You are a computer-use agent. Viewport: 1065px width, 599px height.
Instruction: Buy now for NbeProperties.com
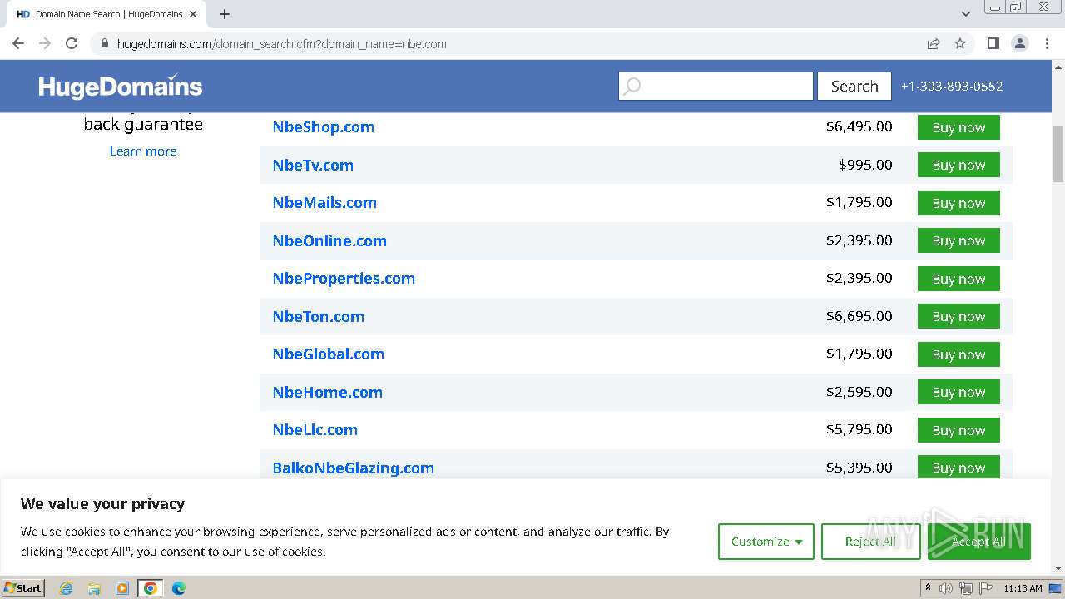958,279
